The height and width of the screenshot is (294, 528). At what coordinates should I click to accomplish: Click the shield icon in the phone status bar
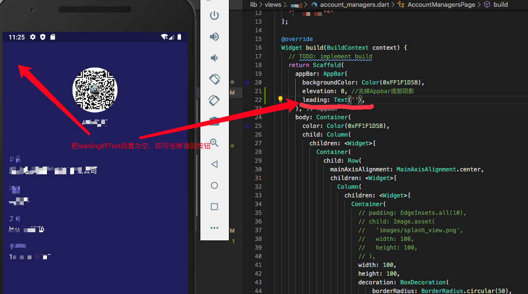click(43, 37)
